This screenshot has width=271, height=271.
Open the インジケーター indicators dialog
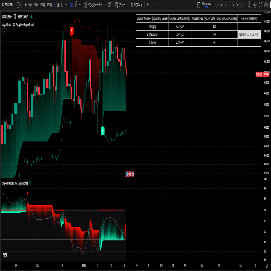93,5
